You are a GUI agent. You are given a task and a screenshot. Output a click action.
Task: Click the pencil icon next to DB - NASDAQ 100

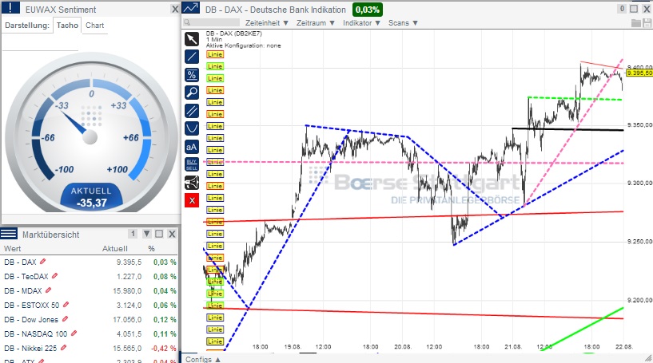coord(74,333)
